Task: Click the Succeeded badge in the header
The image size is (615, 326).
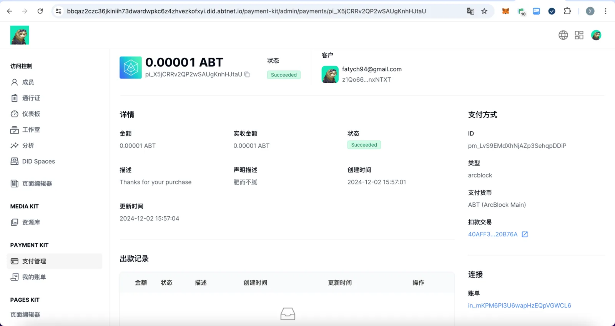Action: point(284,75)
